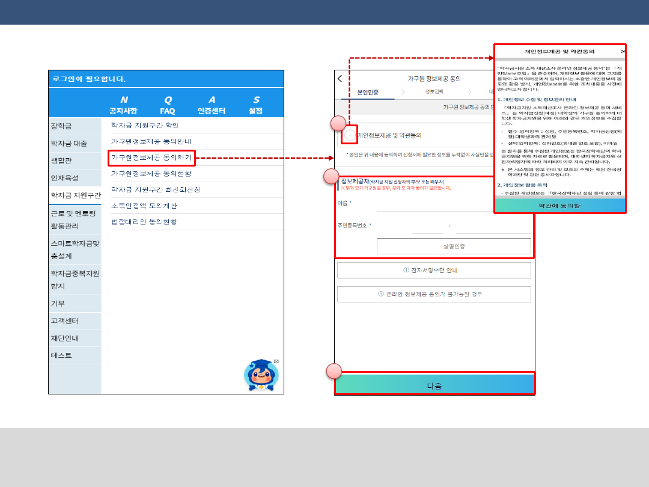Open 공지사항 notices icon in header

pyautogui.click(x=123, y=105)
